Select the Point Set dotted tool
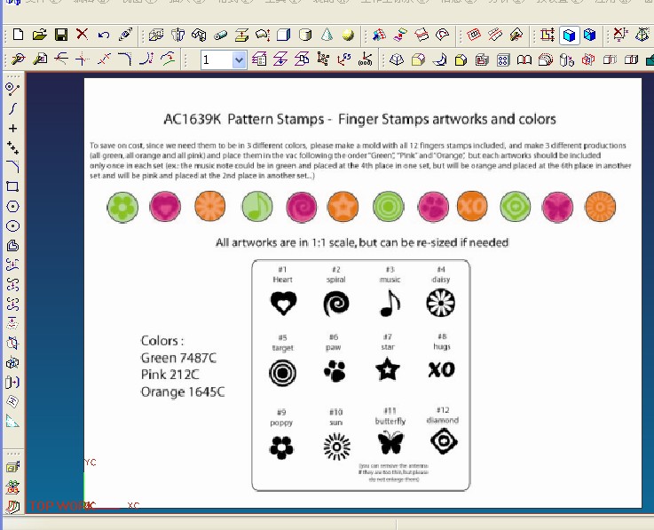Screen dimensions: 654x530 13,147
